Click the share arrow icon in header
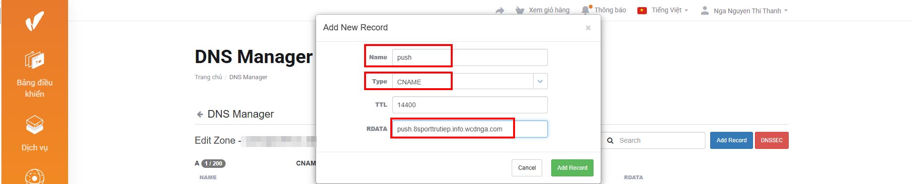Viewport: 912px width, 184px height. click(499, 10)
